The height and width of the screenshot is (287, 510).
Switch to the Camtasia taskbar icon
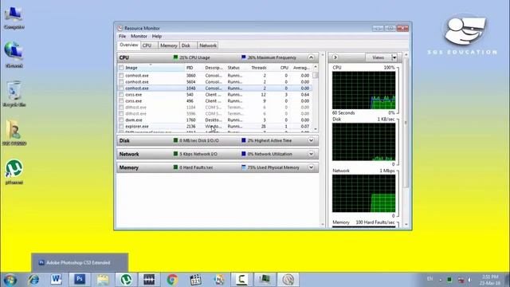pos(241,280)
